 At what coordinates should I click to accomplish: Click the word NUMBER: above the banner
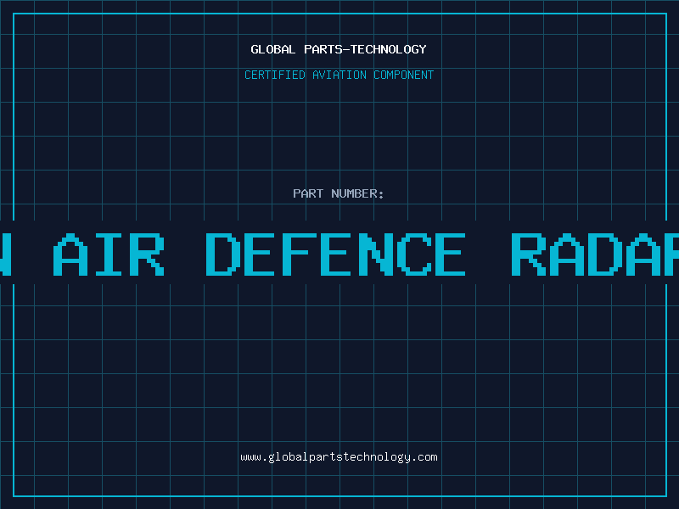357,193
